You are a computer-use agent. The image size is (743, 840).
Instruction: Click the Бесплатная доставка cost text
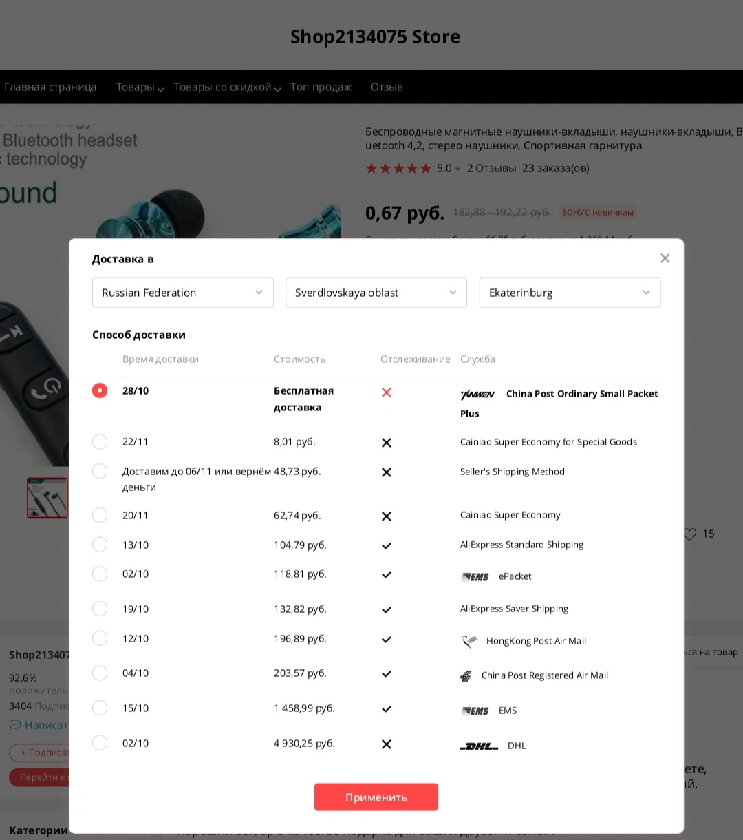click(303, 399)
